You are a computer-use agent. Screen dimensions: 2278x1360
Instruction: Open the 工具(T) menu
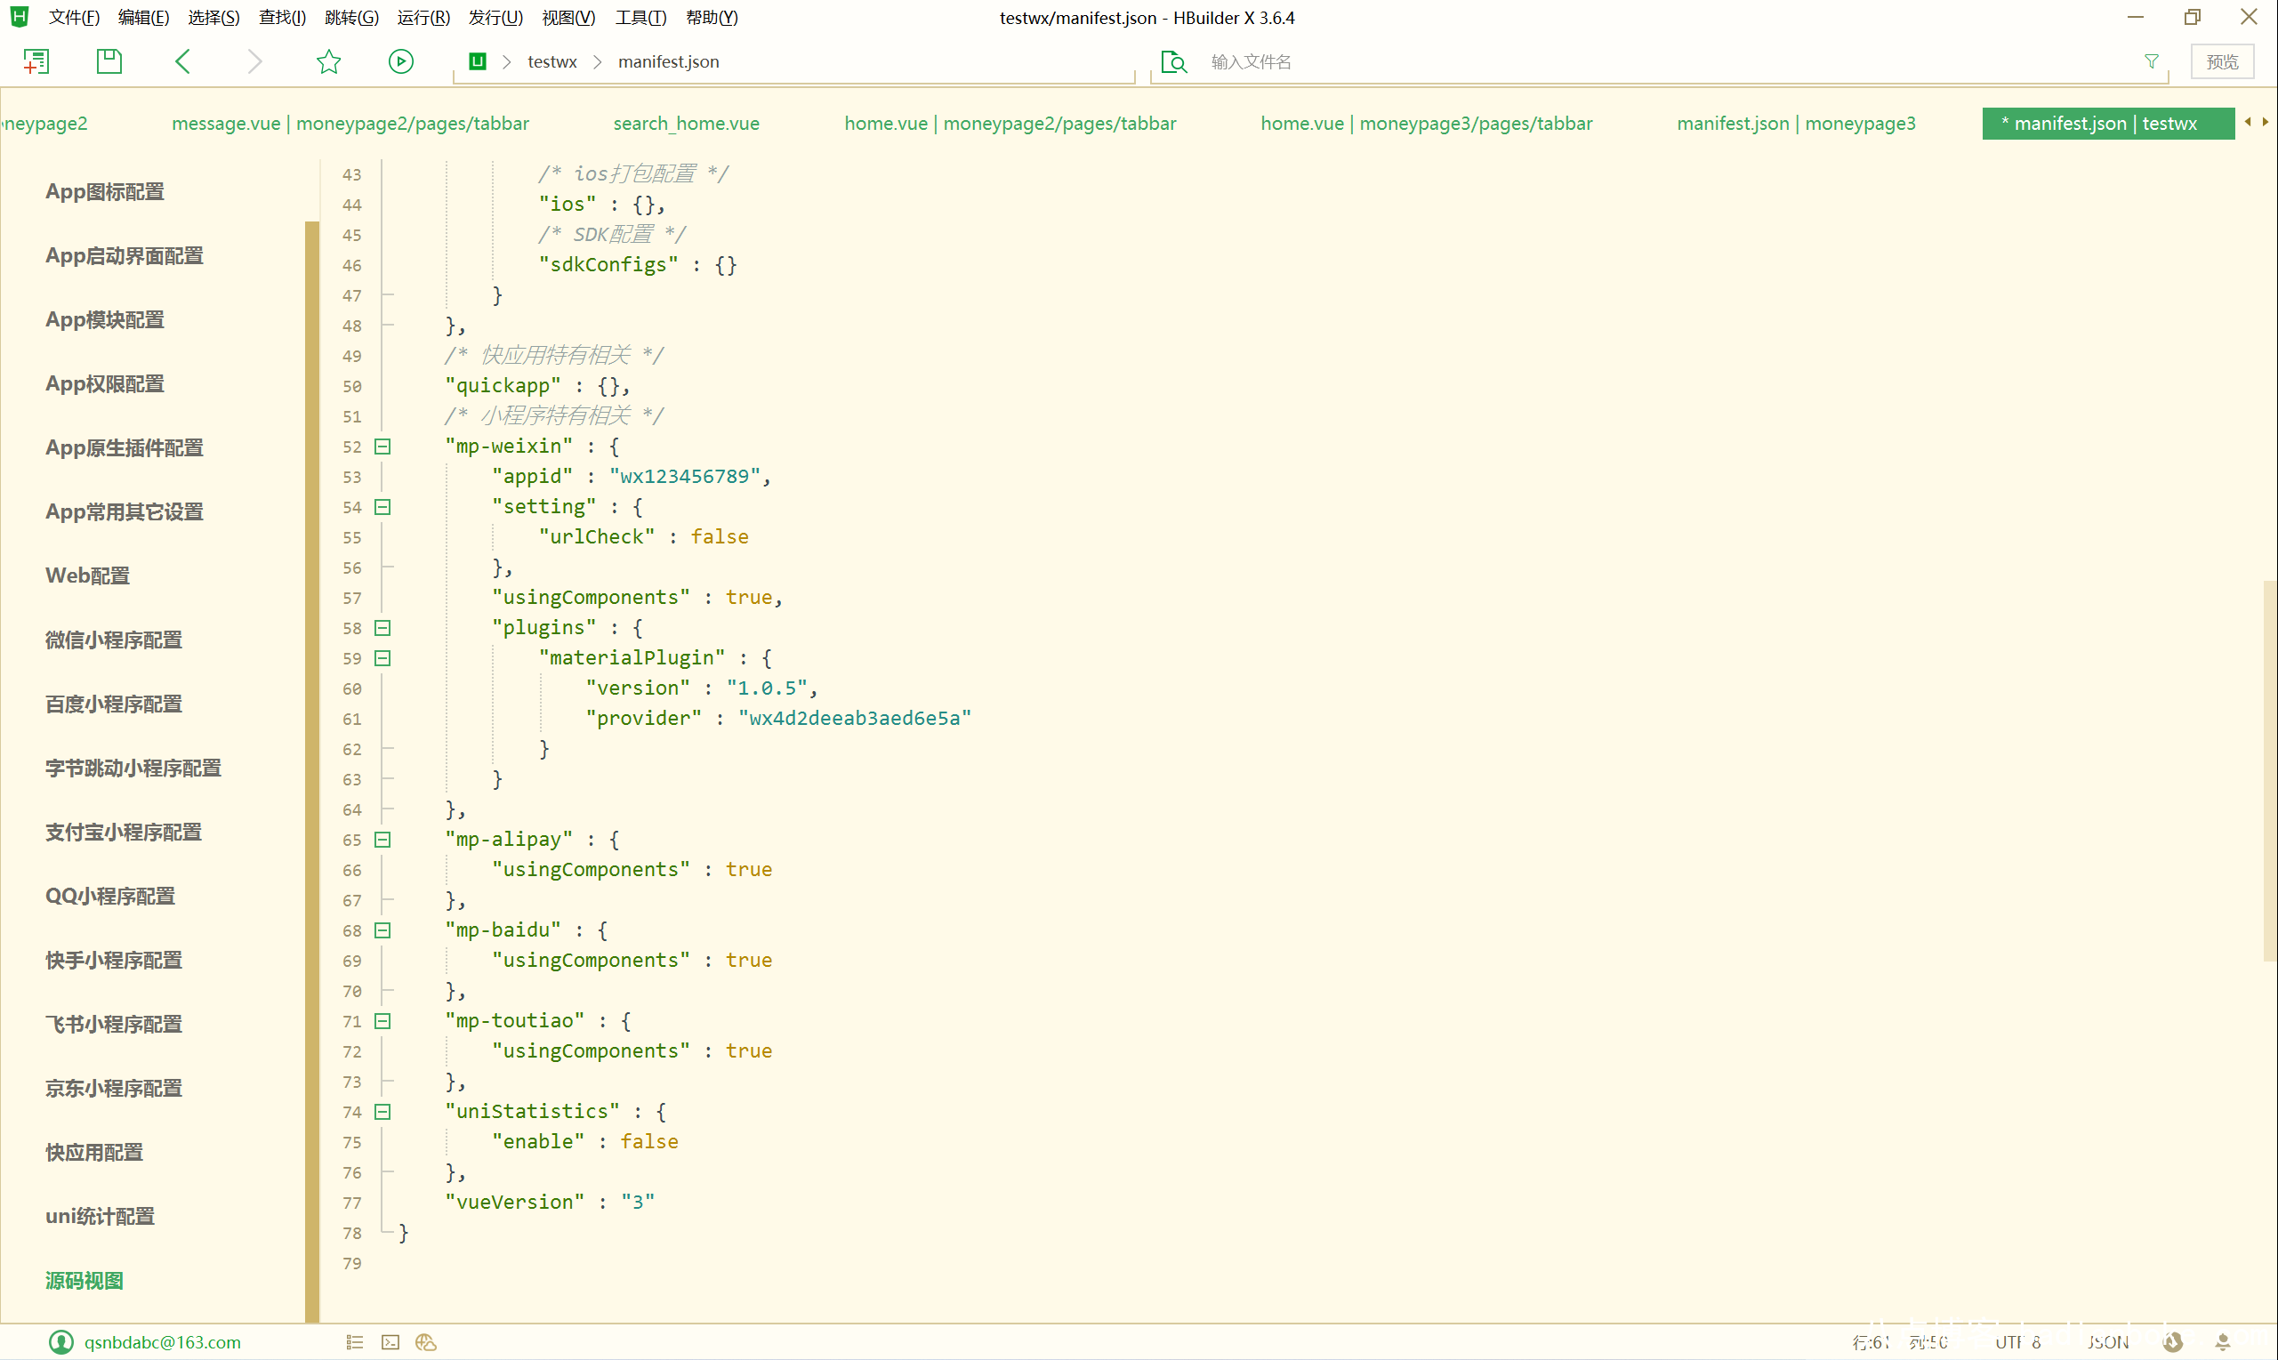coord(641,18)
